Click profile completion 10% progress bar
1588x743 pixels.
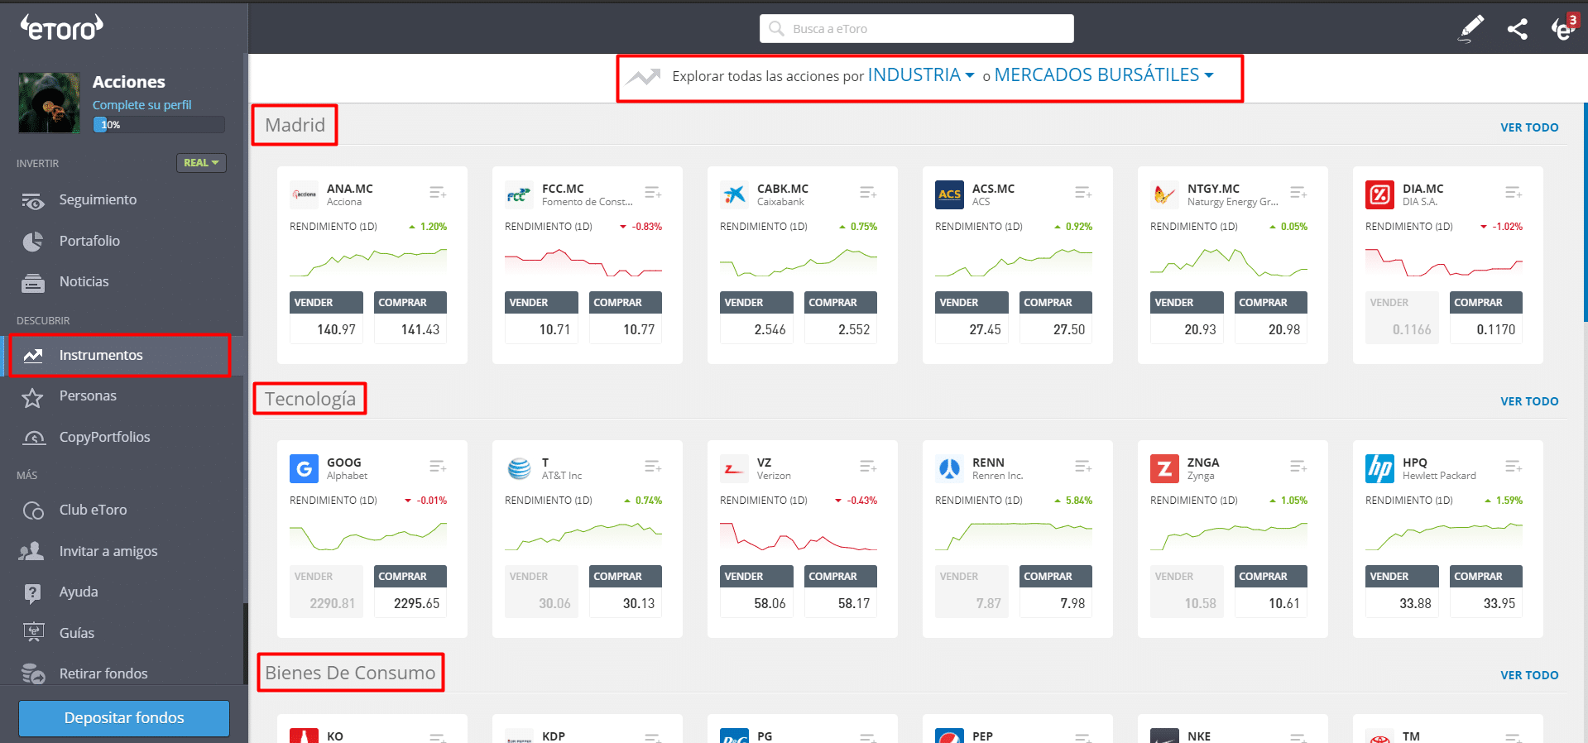(x=158, y=125)
